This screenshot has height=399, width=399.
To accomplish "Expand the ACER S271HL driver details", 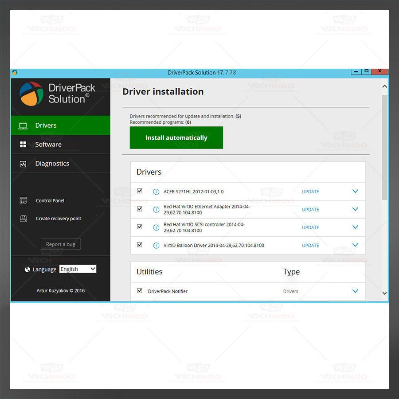I will tap(355, 191).
